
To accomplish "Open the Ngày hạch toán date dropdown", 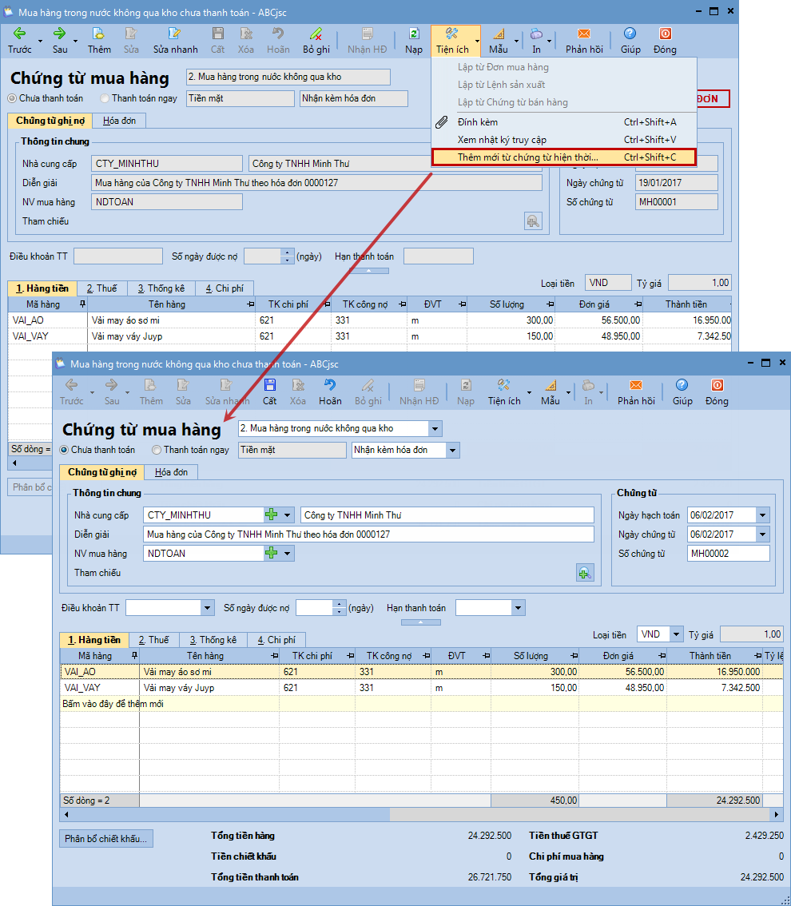I will click(x=762, y=515).
